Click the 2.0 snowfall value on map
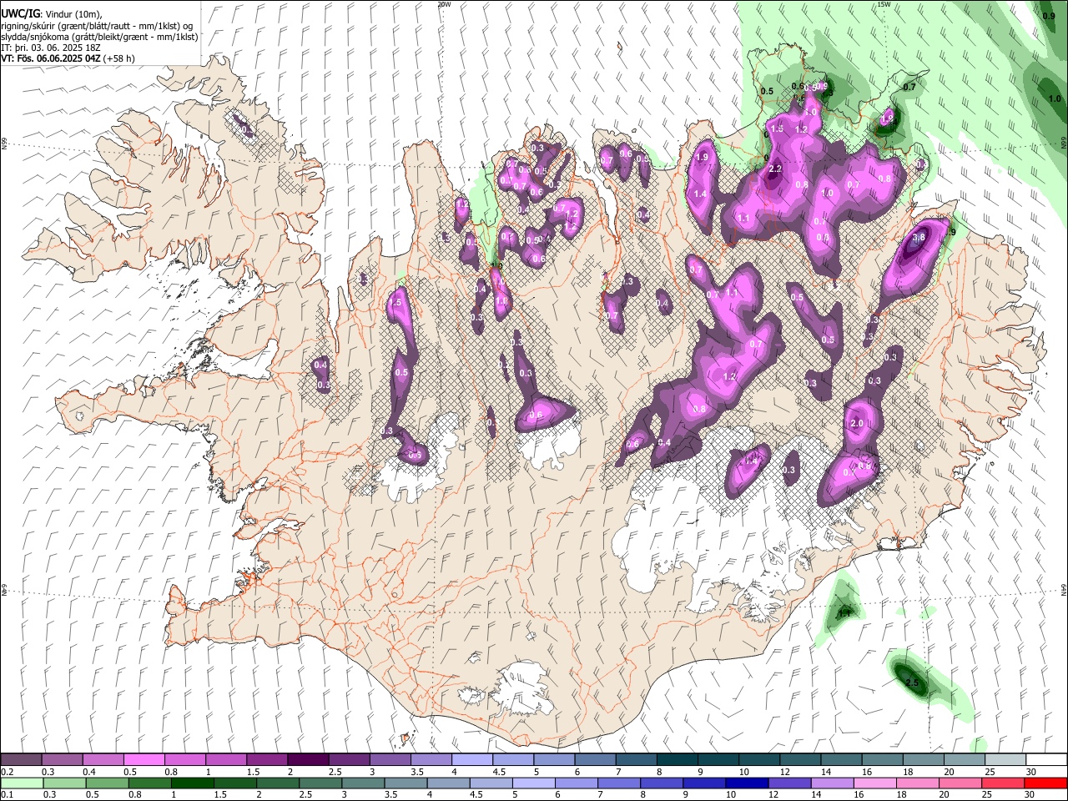Viewport: 1068px width, 801px height. 857,424
